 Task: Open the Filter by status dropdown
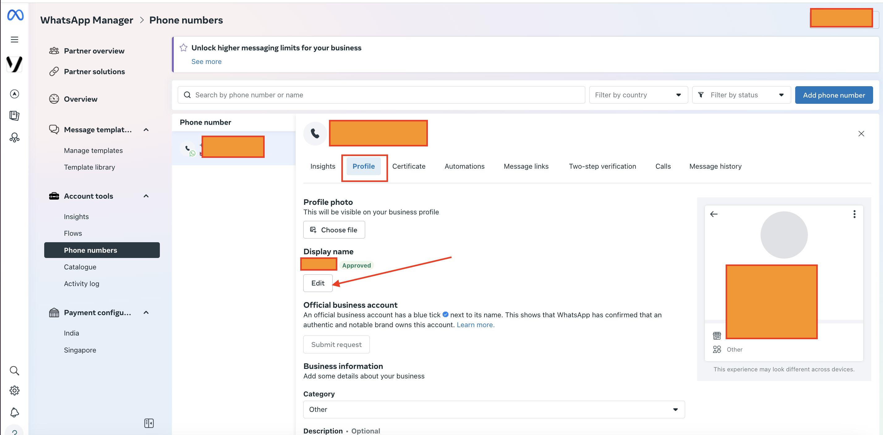click(741, 95)
